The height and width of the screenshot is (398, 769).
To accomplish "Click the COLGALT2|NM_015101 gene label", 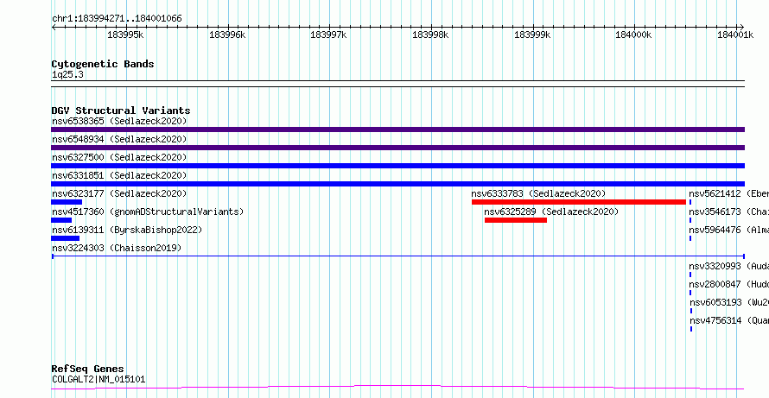I will (99, 379).
